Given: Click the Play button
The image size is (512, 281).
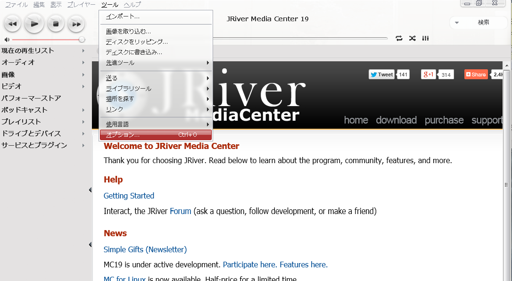Looking at the screenshot, I should coord(34,23).
